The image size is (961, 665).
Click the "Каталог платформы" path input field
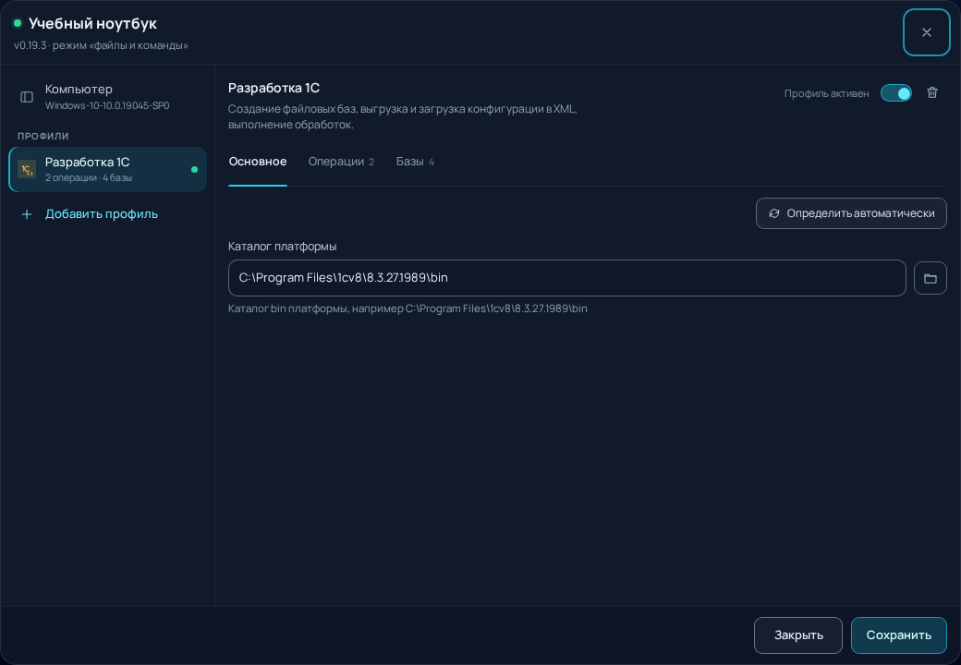tap(567, 278)
